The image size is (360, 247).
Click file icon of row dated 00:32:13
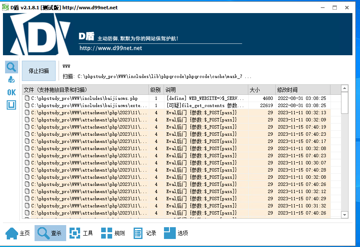tap(27, 113)
